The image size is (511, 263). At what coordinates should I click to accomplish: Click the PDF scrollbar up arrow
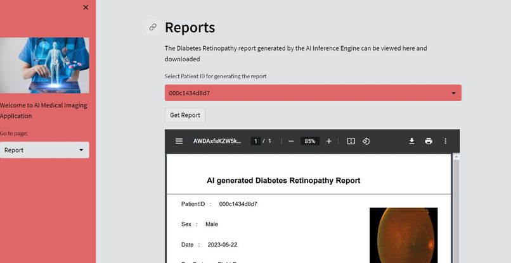[456, 157]
